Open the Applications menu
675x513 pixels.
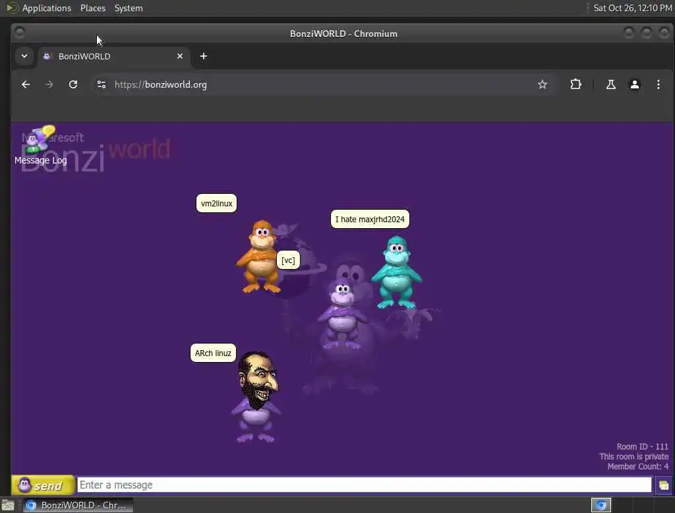click(47, 8)
